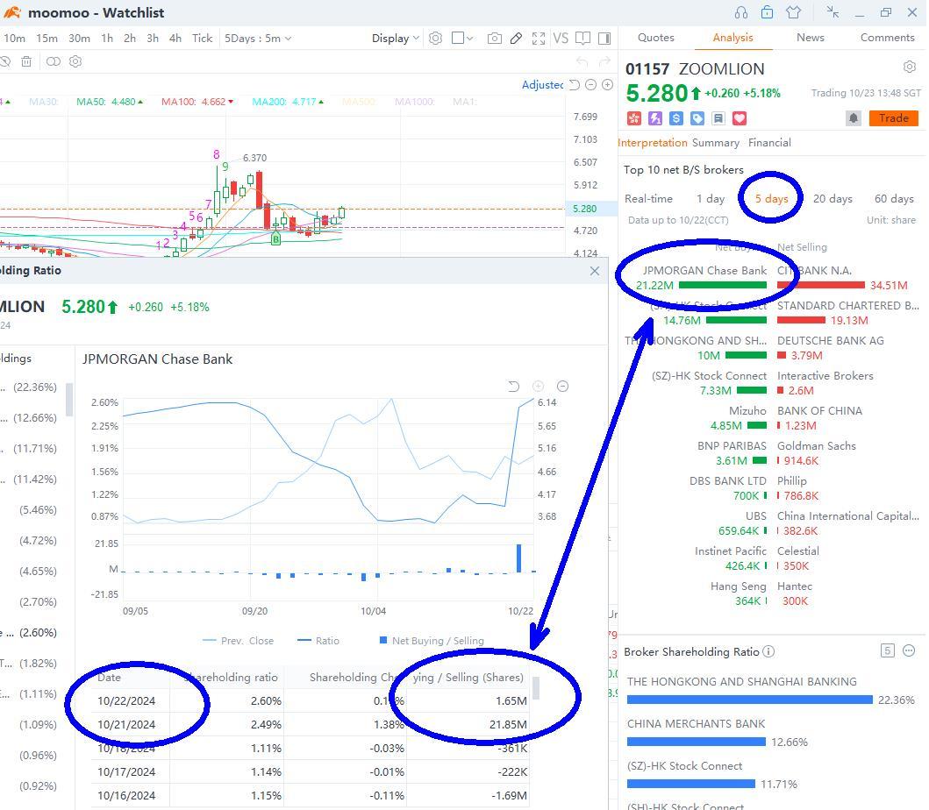Open the Financial sub-tab
The image size is (929, 810).
pos(769,143)
